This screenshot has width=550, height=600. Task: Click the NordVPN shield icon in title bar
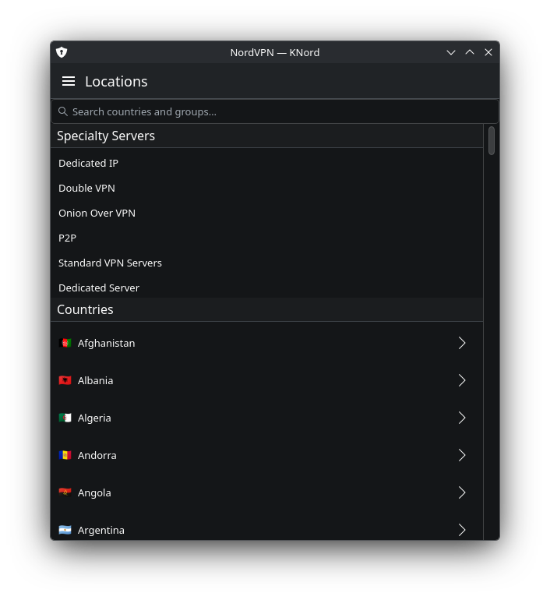point(62,52)
